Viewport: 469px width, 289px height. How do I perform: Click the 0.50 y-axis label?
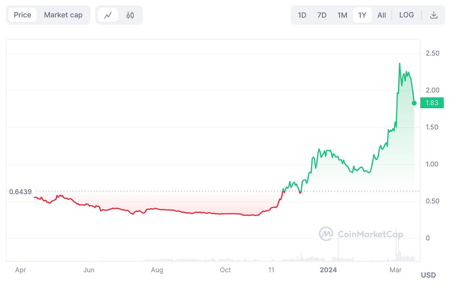point(432,201)
